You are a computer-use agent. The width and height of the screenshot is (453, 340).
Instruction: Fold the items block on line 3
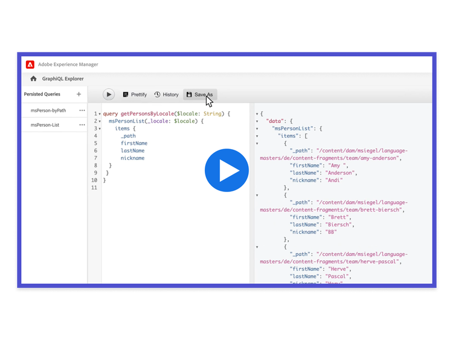100,129
